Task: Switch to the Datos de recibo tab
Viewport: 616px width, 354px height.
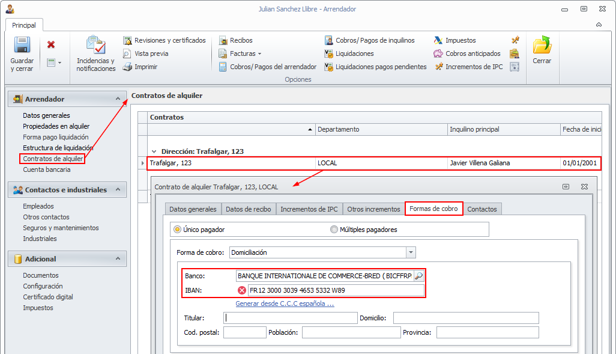Action: [249, 209]
